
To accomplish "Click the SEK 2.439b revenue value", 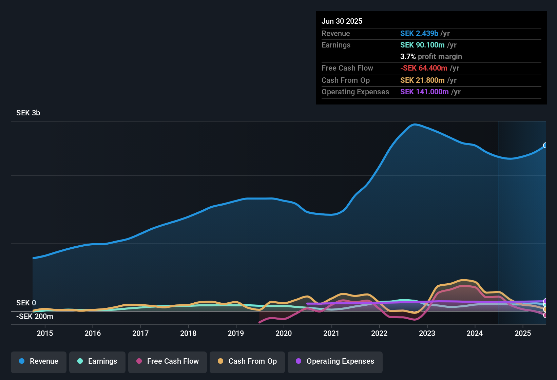I will click(x=419, y=33).
